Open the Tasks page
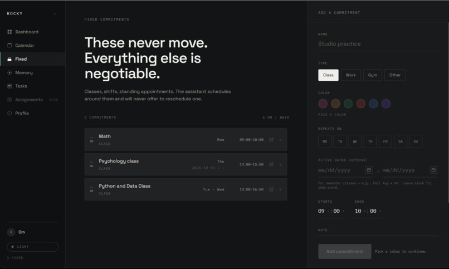 (x=33, y=86)
